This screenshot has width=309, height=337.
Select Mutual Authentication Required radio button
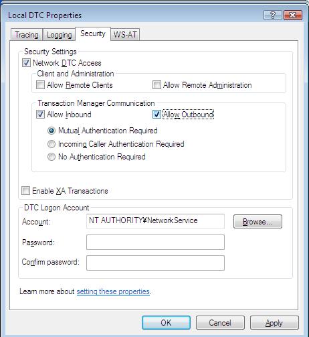51,131
